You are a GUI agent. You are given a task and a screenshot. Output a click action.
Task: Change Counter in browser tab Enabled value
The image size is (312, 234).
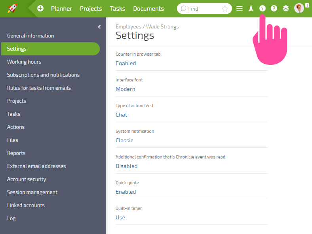[x=126, y=63]
